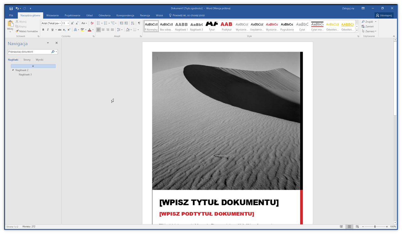Open the Plik tab

pyautogui.click(x=11, y=15)
